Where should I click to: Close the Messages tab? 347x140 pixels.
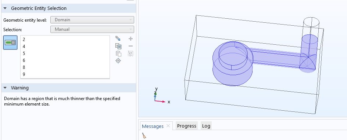pyautogui.click(x=168, y=126)
